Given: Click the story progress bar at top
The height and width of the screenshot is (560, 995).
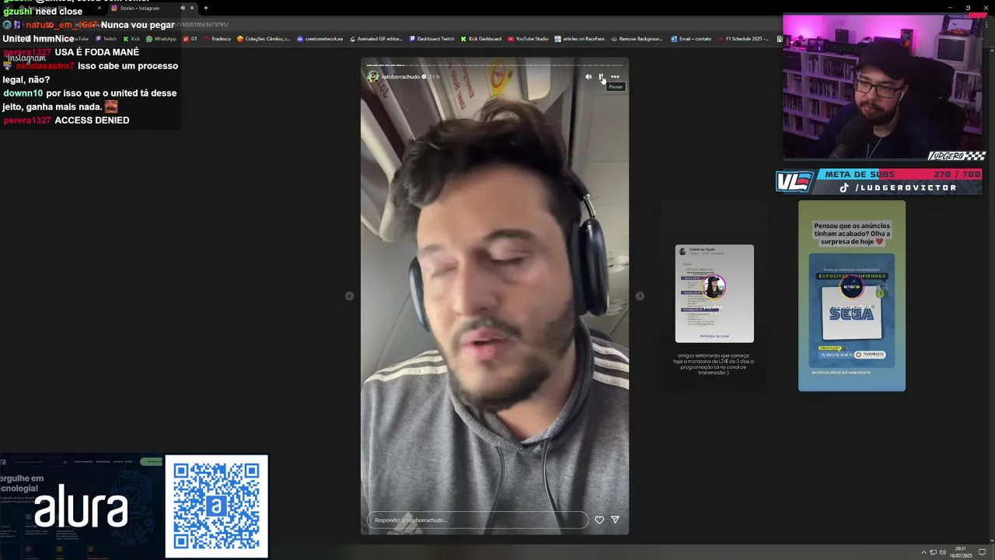Looking at the screenshot, I should coord(494,65).
